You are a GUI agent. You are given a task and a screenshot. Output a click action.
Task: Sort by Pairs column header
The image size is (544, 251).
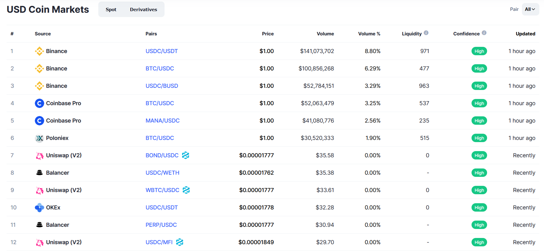tap(151, 34)
